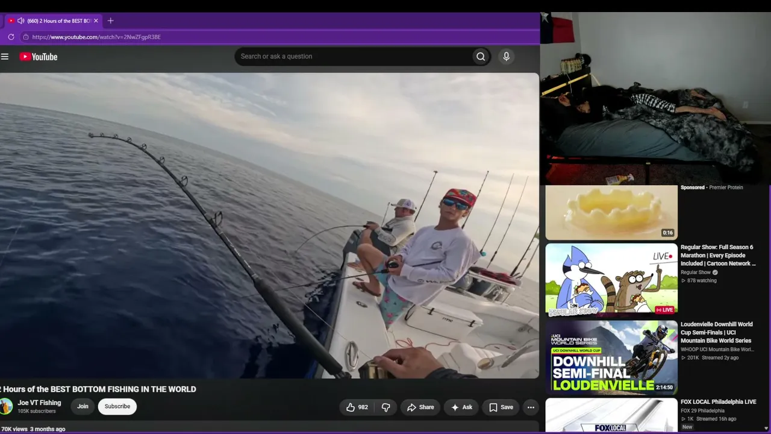Open Loudenvielle Downhill World Cup Semi-Finals title

pyautogui.click(x=716, y=333)
